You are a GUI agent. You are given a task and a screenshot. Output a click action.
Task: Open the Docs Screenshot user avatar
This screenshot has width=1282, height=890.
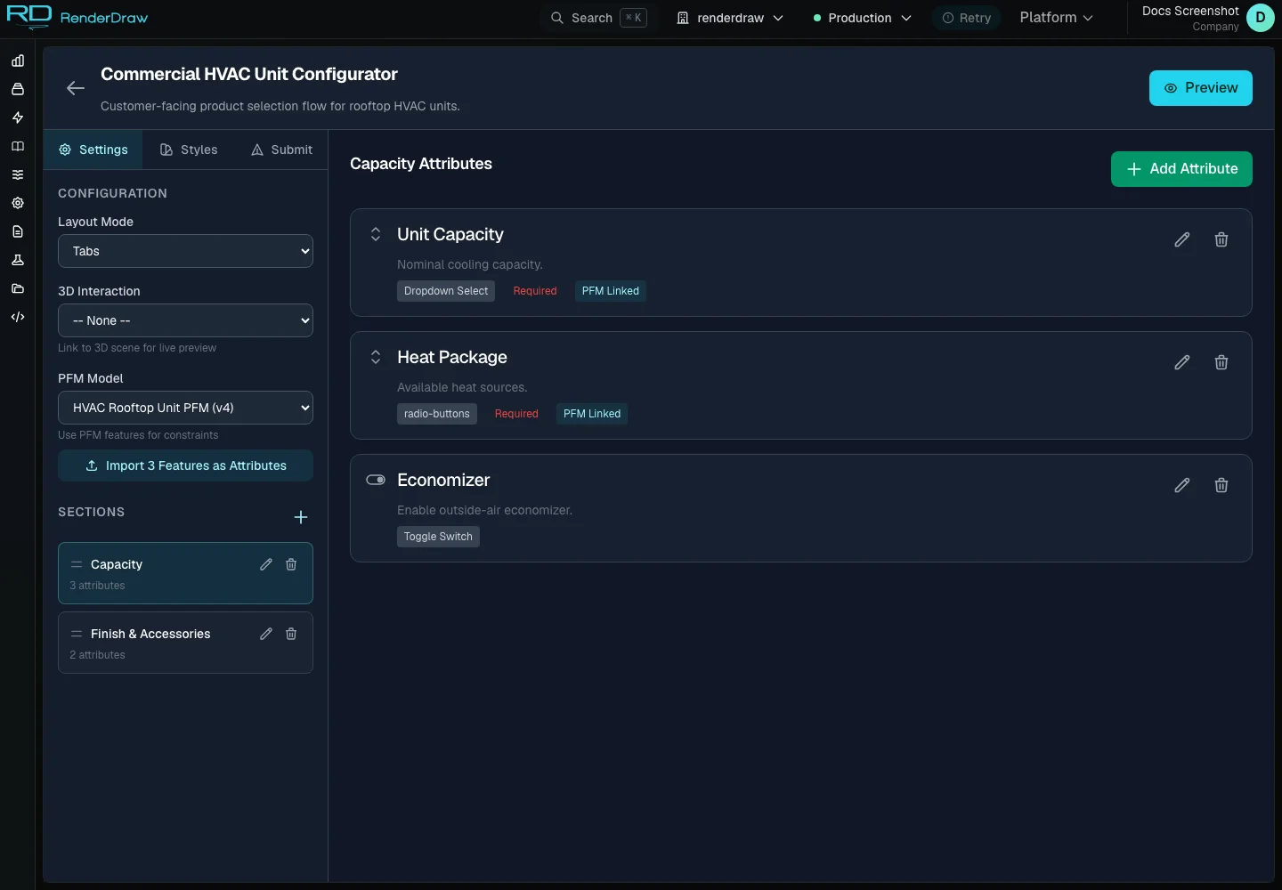click(1261, 18)
